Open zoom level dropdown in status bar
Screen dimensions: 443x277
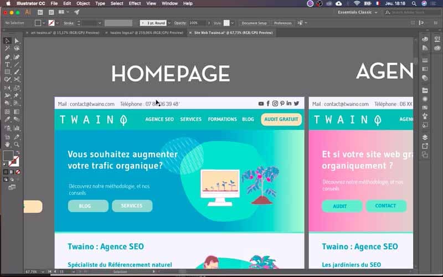43,272
